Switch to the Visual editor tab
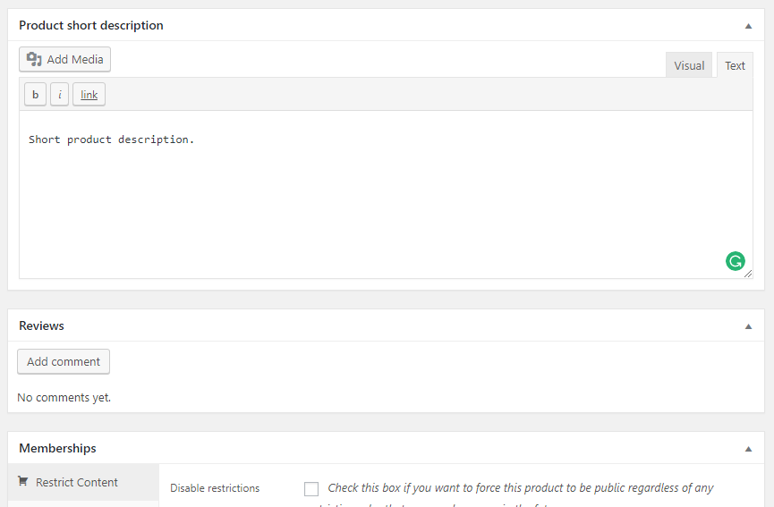This screenshot has height=507, width=774. pos(689,65)
